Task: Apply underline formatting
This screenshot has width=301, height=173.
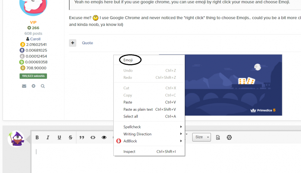Action: [59, 137]
